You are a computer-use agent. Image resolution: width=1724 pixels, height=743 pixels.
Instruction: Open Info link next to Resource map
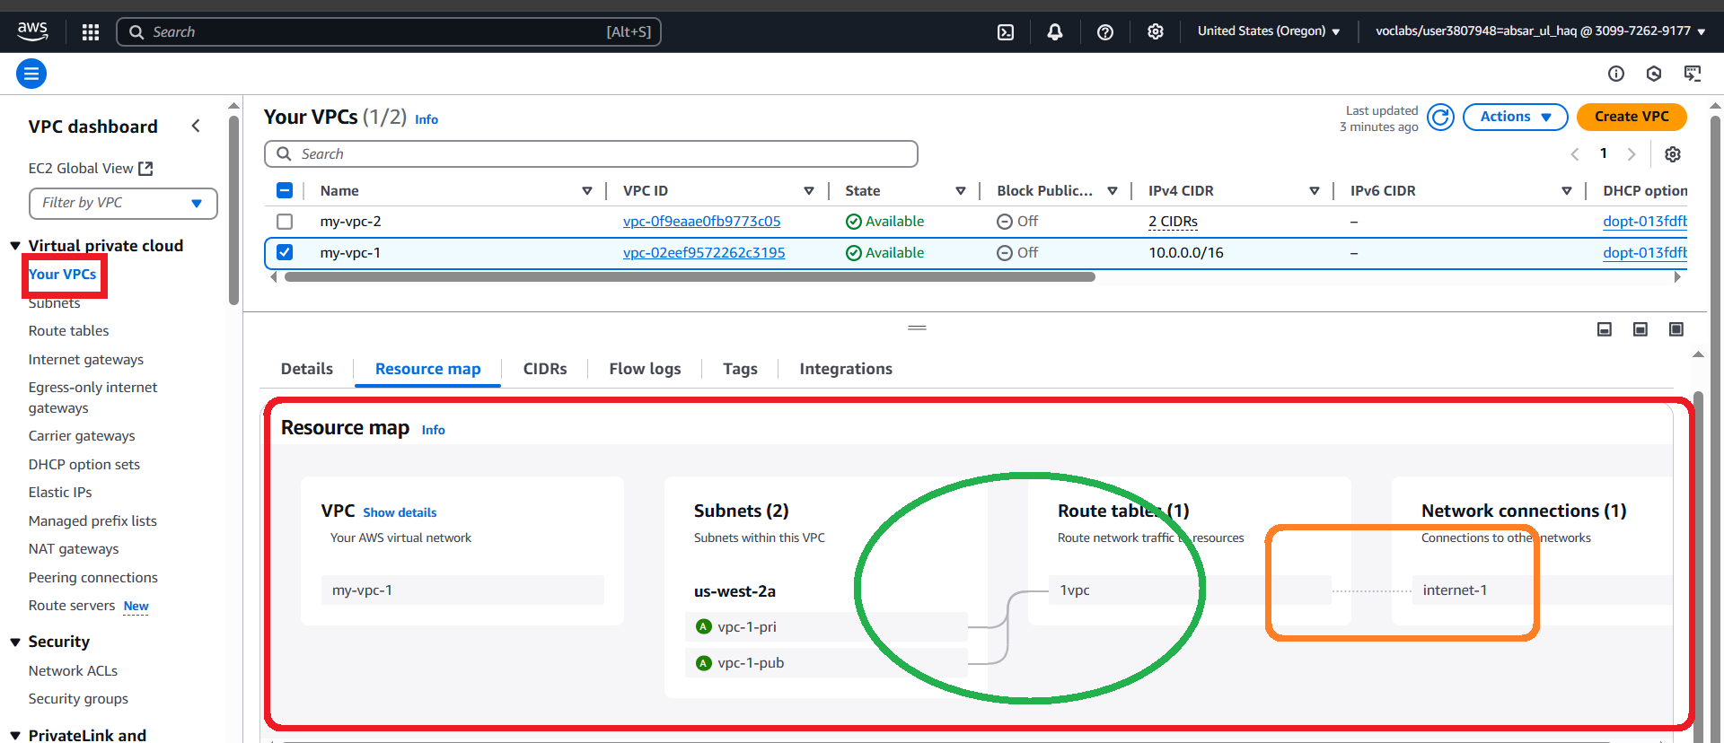click(433, 430)
